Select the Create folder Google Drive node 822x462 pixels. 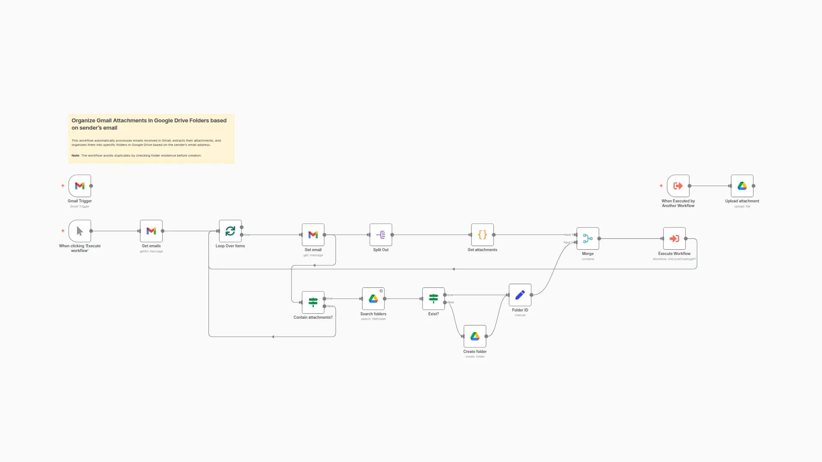[x=475, y=336]
